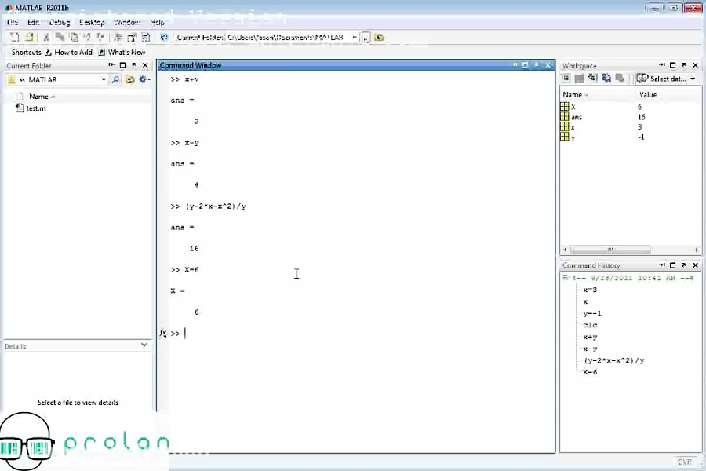Image resolution: width=706 pixels, height=471 pixels.
Task: Undock the Command Window panel
Action: tap(536, 65)
